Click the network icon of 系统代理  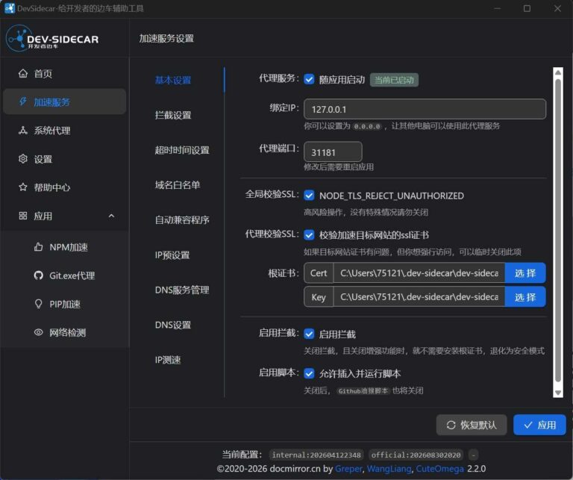[23, 131]
